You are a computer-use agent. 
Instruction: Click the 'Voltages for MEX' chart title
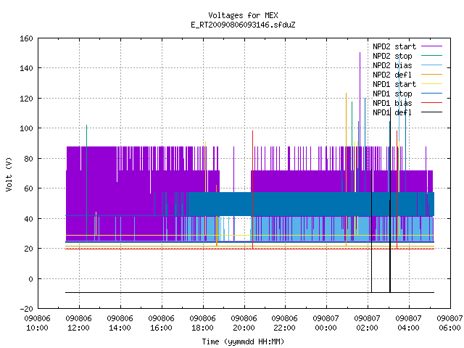[x=243, y=15]
